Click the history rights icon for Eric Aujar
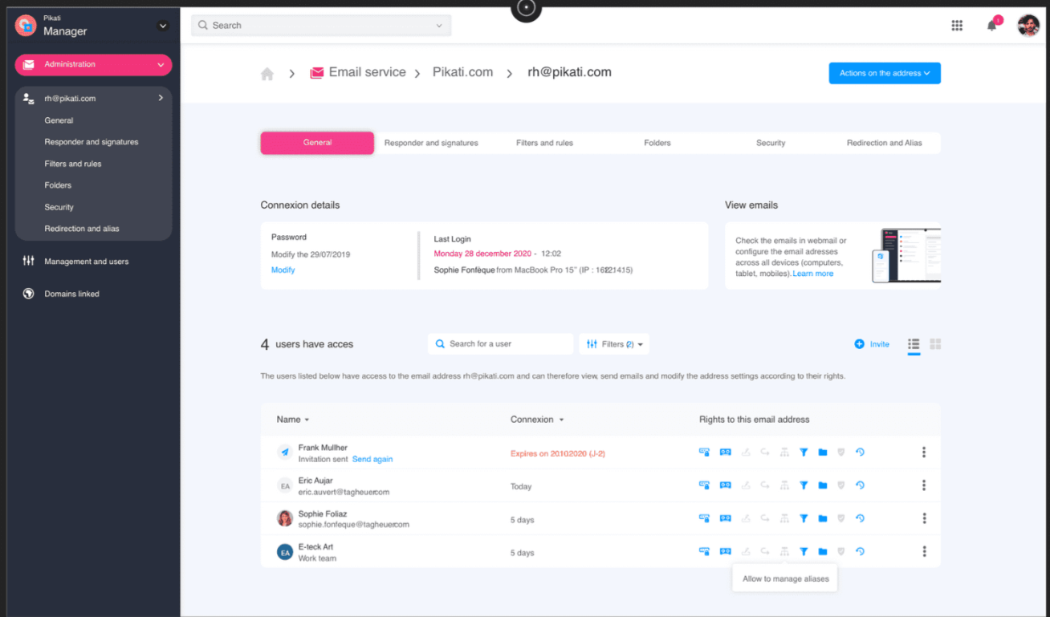This screenshot has width=1050, height=617. pyautogui.click(x=860, y=485)
